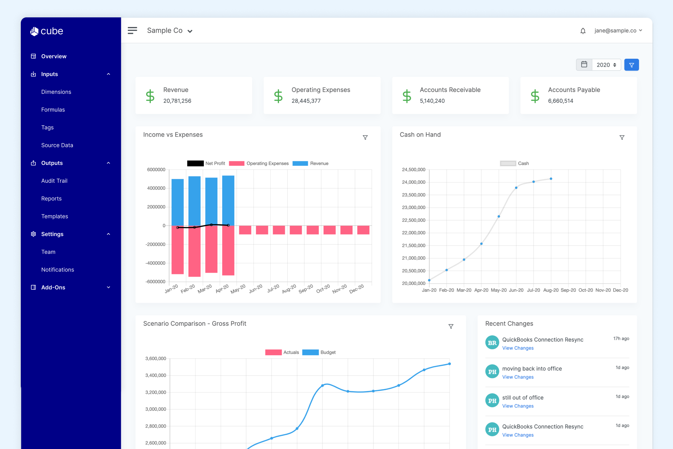Open the notifications bell icon
The width and height of the screenshot is (673, 449).
tap(583, 31)
